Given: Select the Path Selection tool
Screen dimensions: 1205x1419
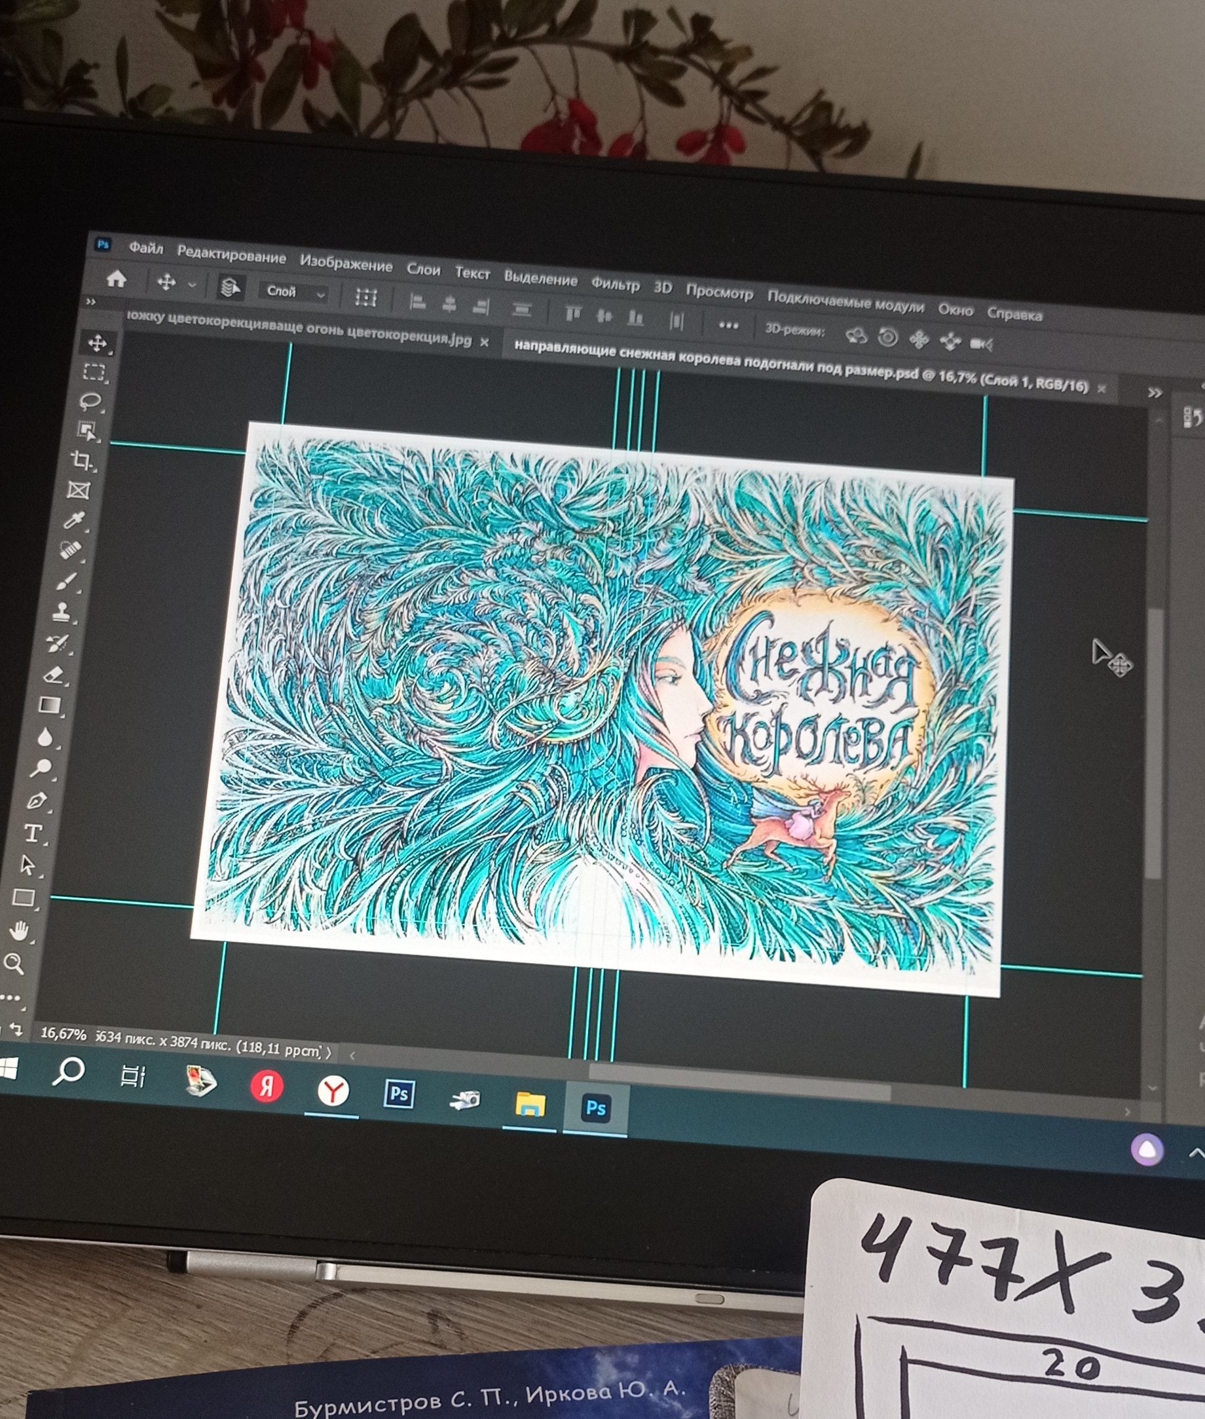Looking at the screenshot, I should coord(28,865).
